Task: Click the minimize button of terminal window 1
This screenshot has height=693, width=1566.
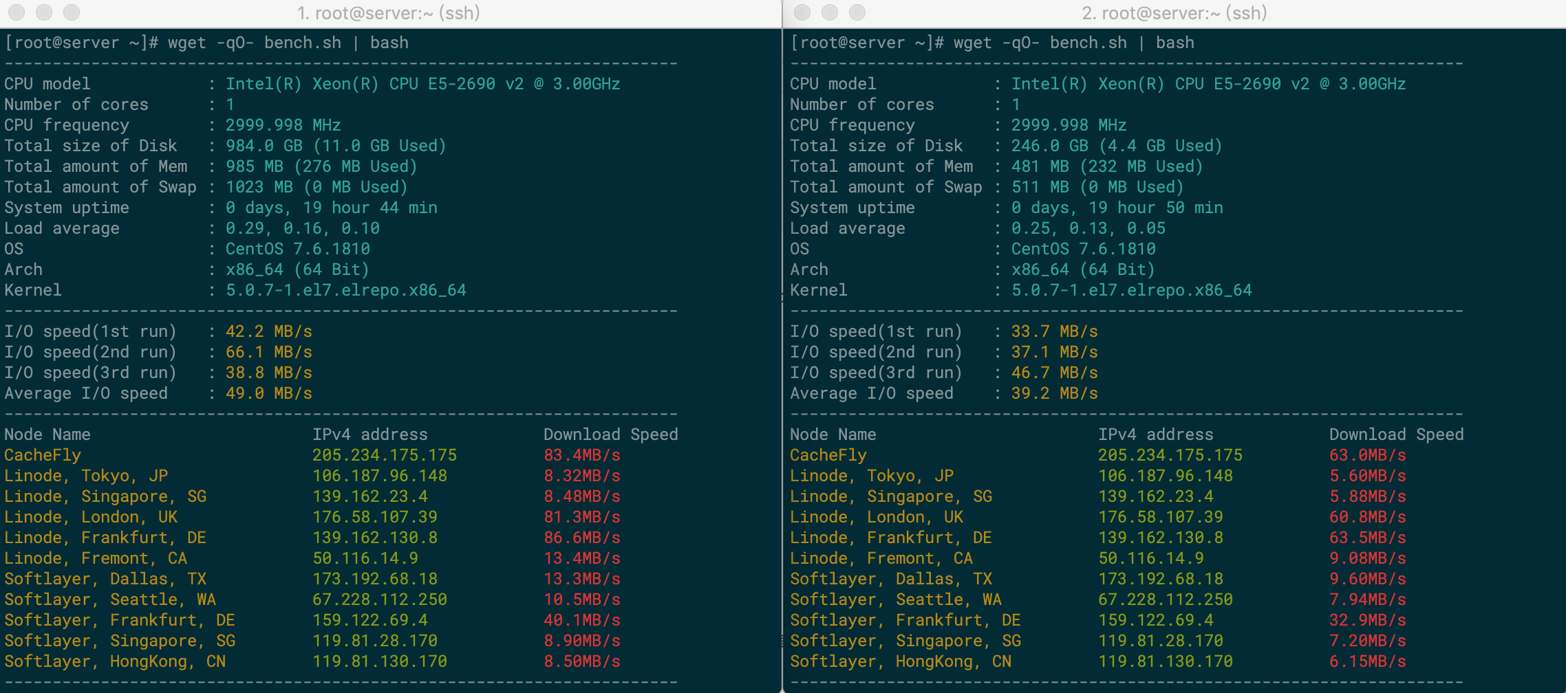Action: [x=44, y=12]
